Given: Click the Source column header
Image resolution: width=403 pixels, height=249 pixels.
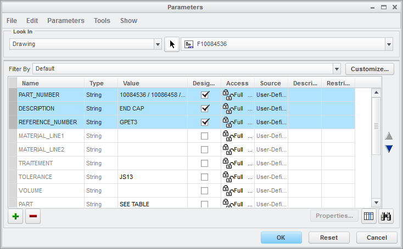Looking at the screenshot, I should tap(271, 83).
